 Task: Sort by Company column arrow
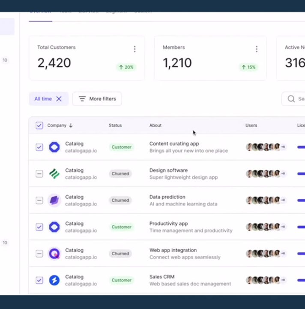[x=71, y=125]
